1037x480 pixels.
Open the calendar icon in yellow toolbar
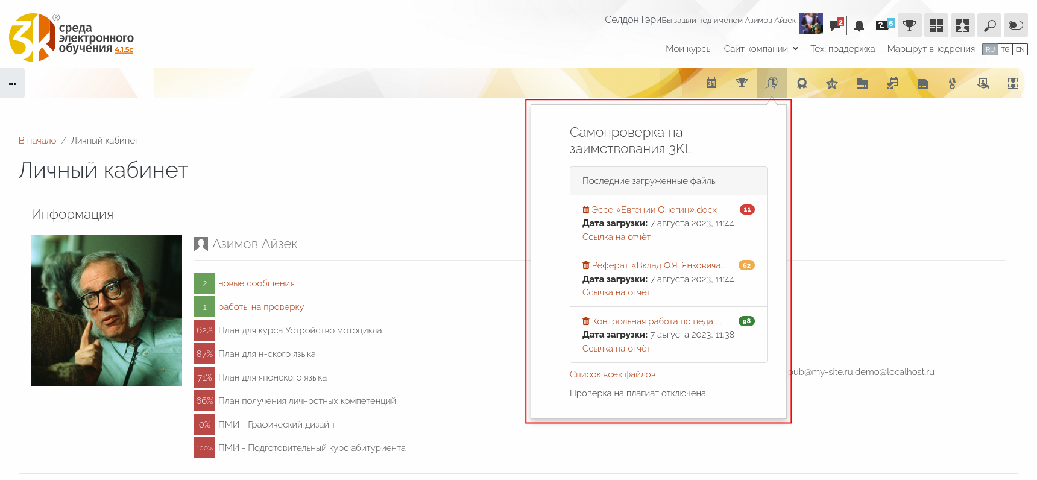[711, 83]
